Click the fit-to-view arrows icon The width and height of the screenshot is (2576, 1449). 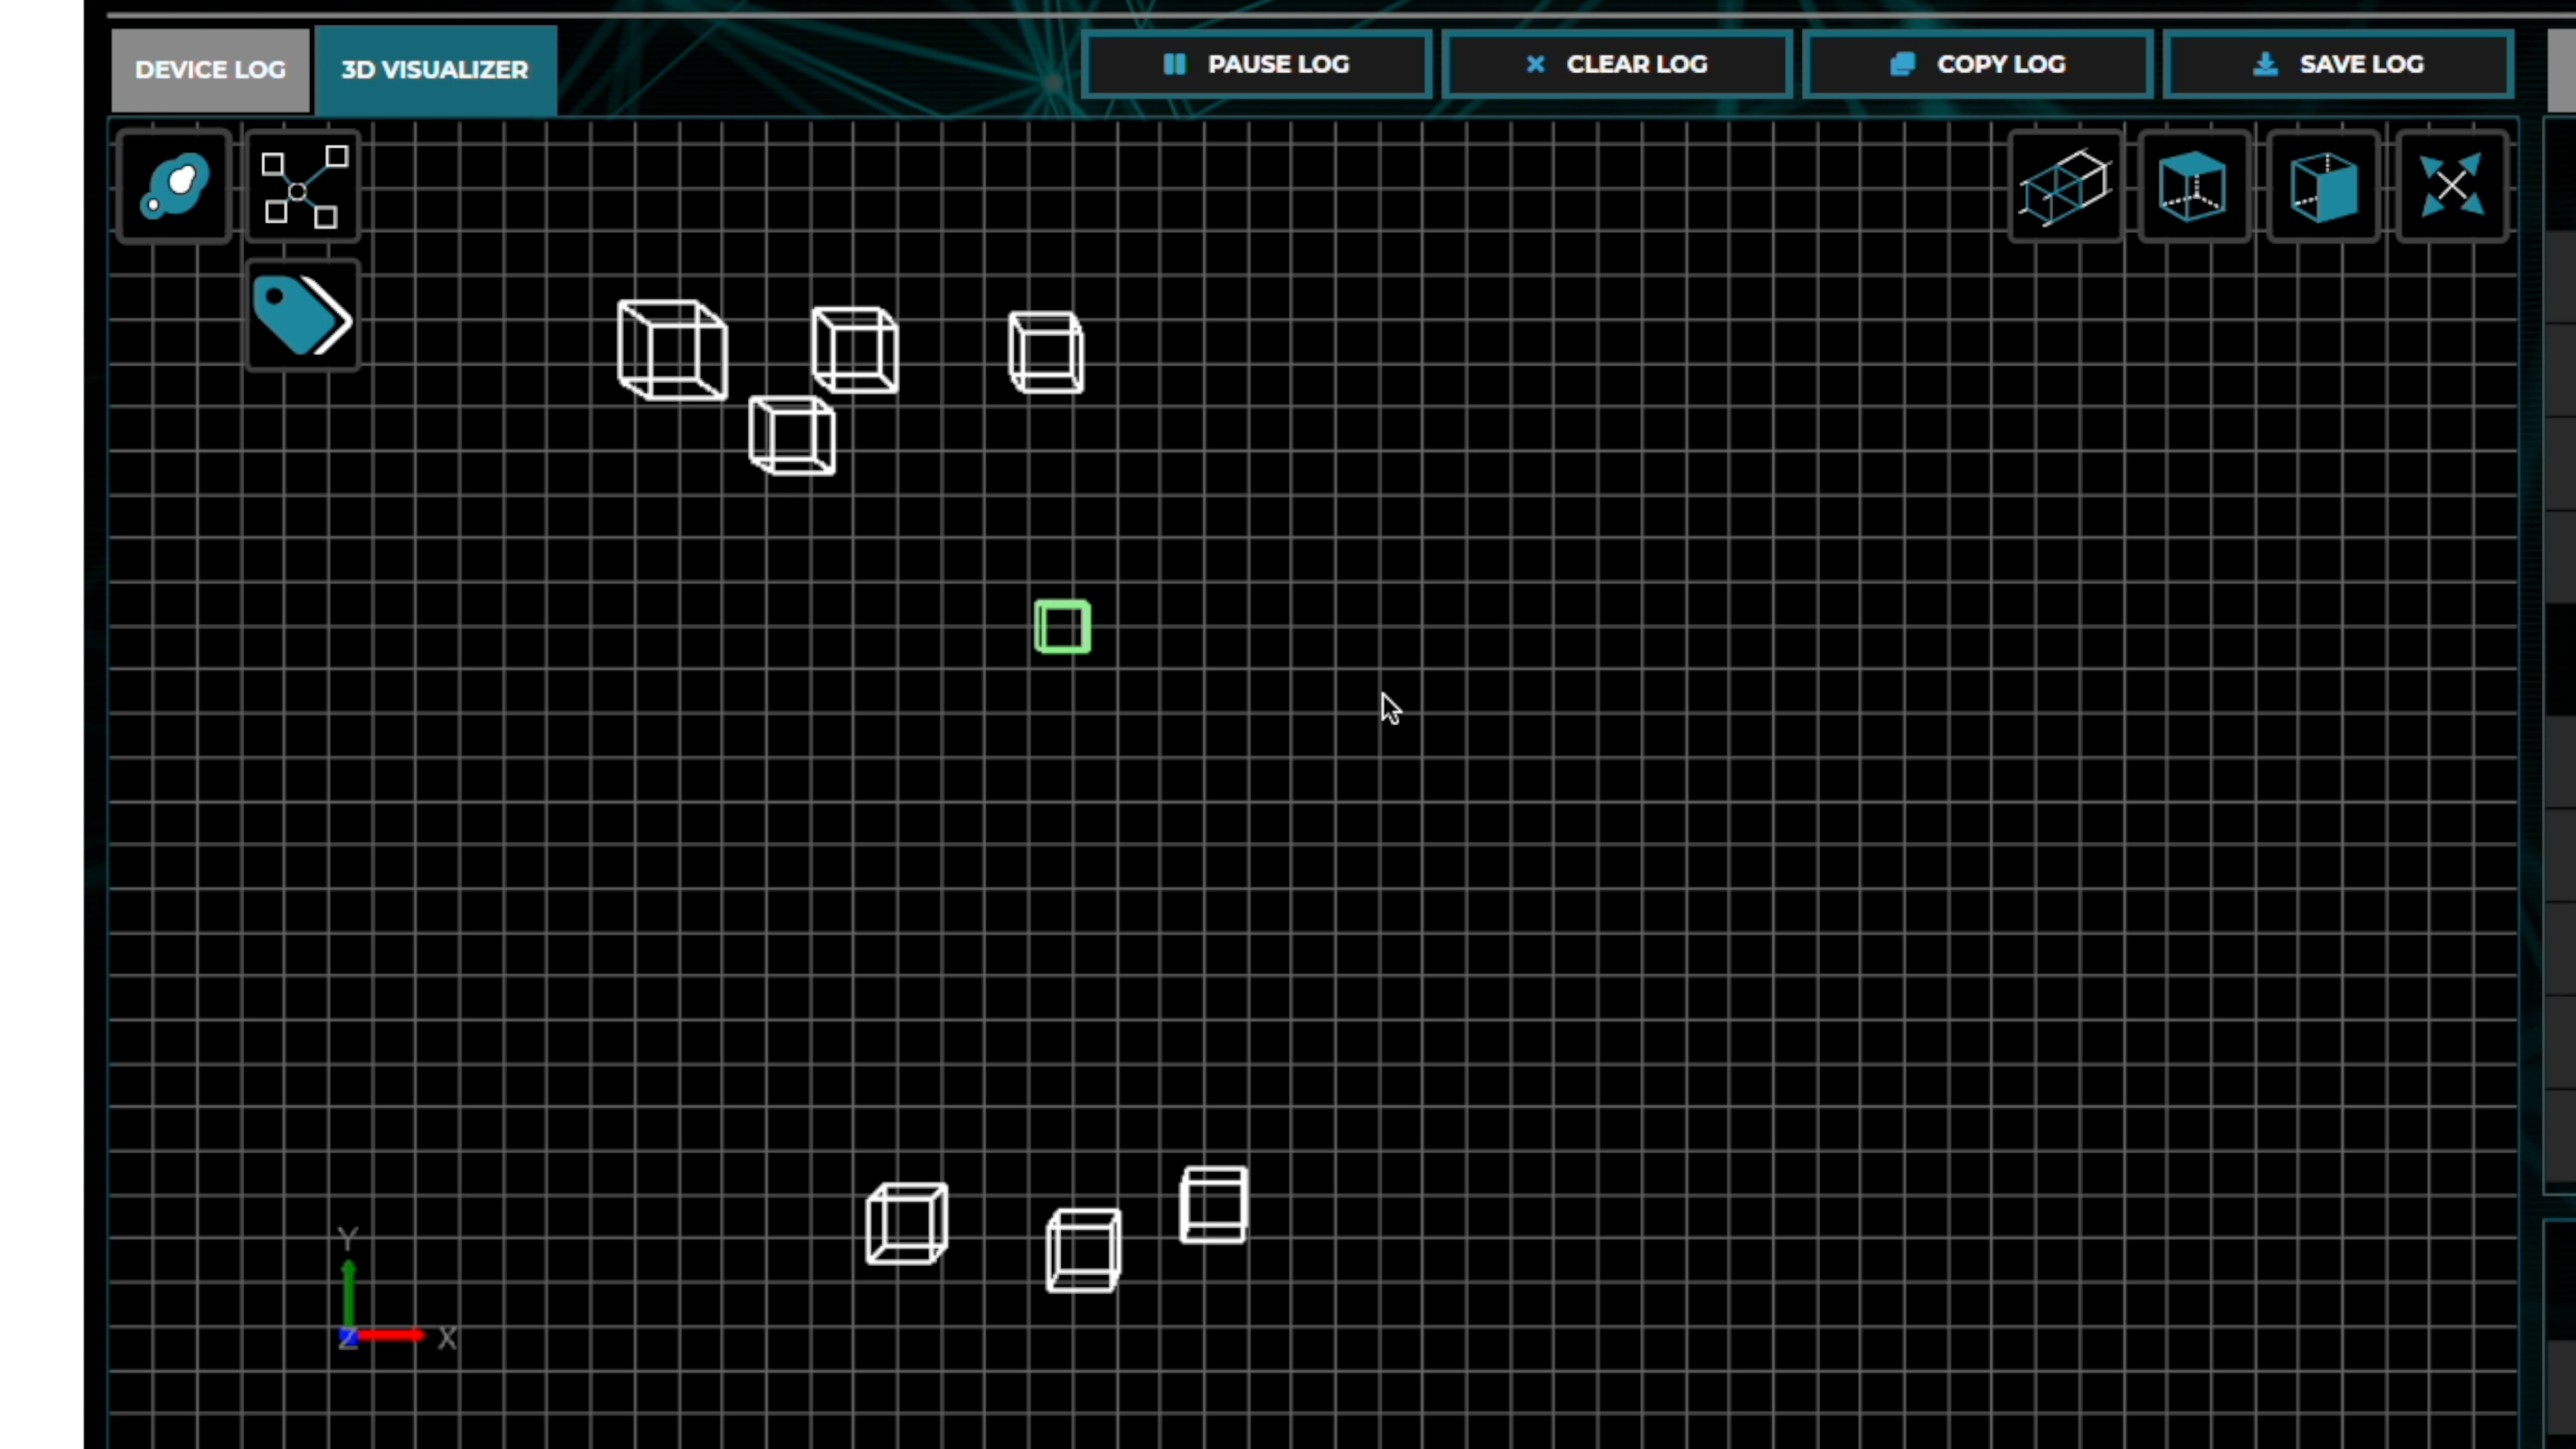(2452, 186)
